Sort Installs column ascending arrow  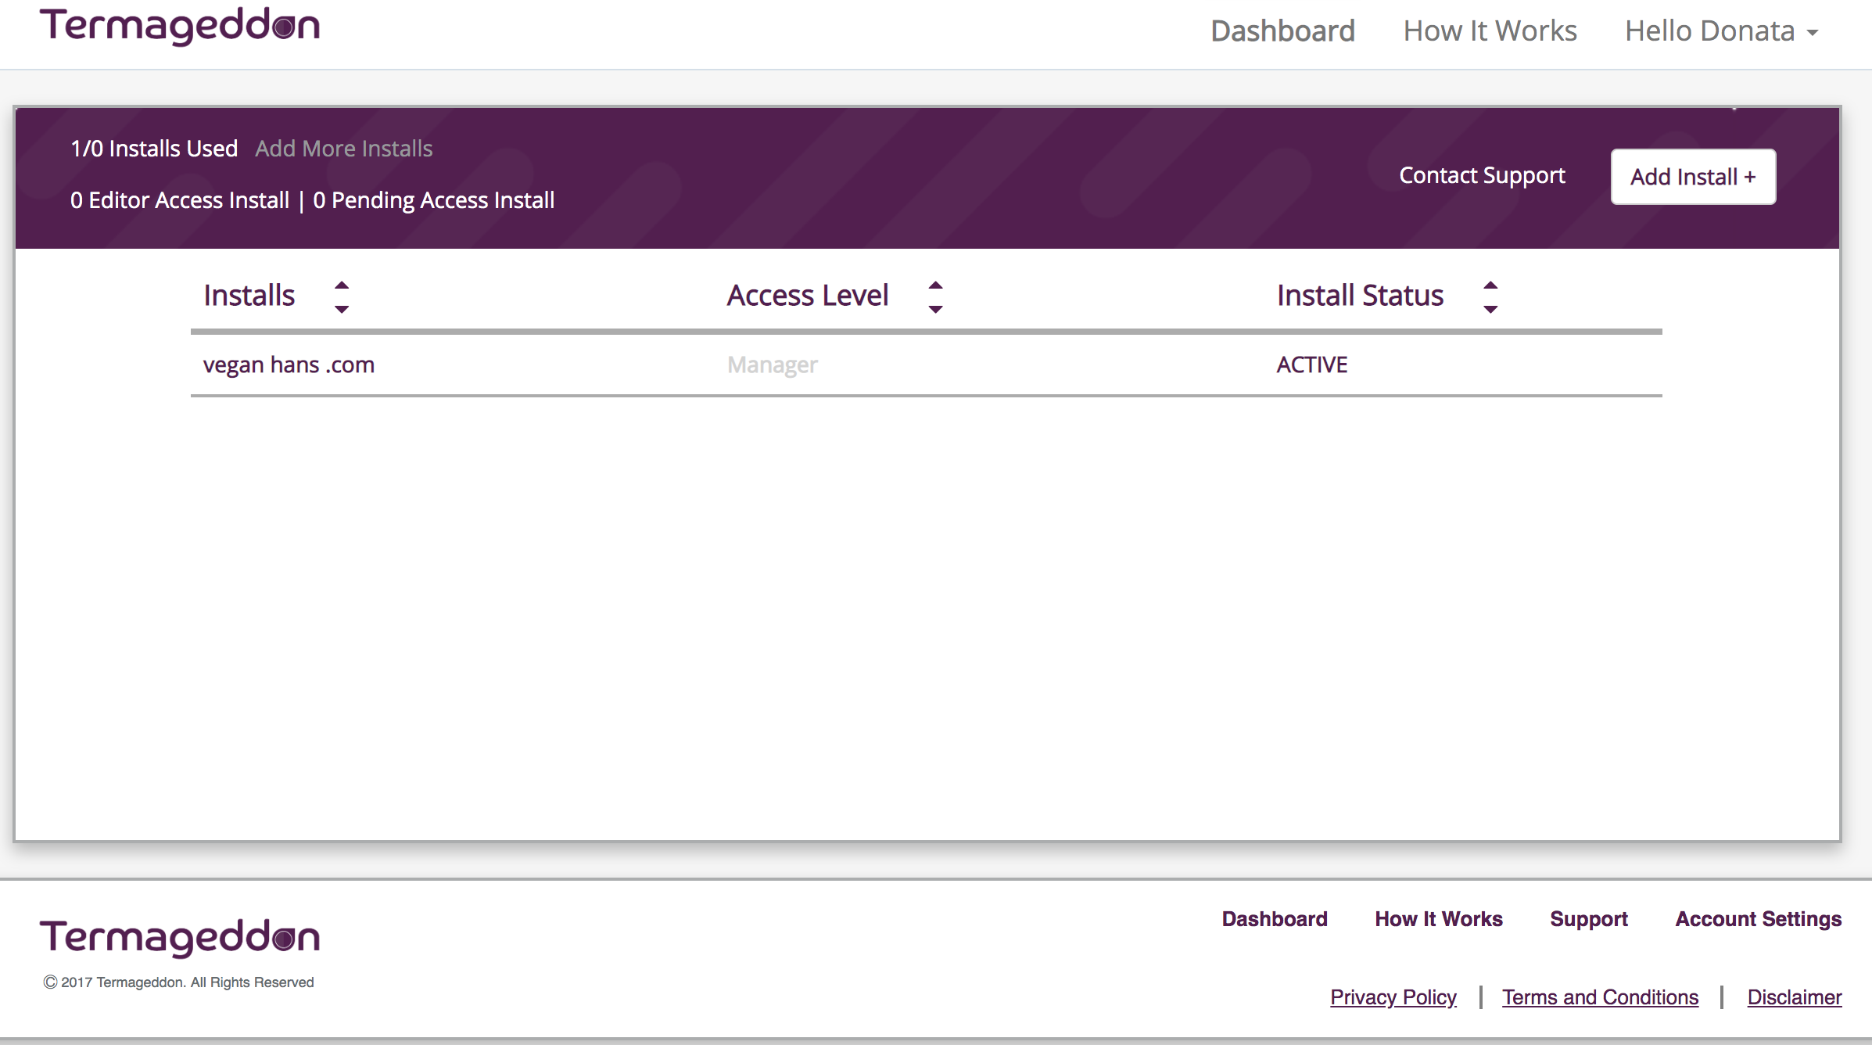coord(342,285)
